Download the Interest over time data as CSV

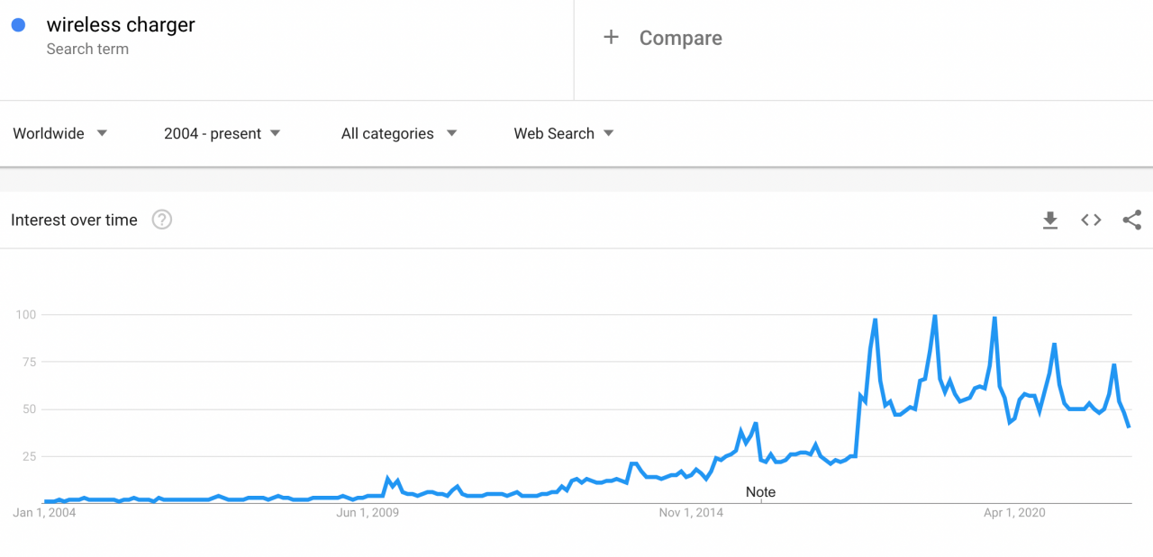1050,220
